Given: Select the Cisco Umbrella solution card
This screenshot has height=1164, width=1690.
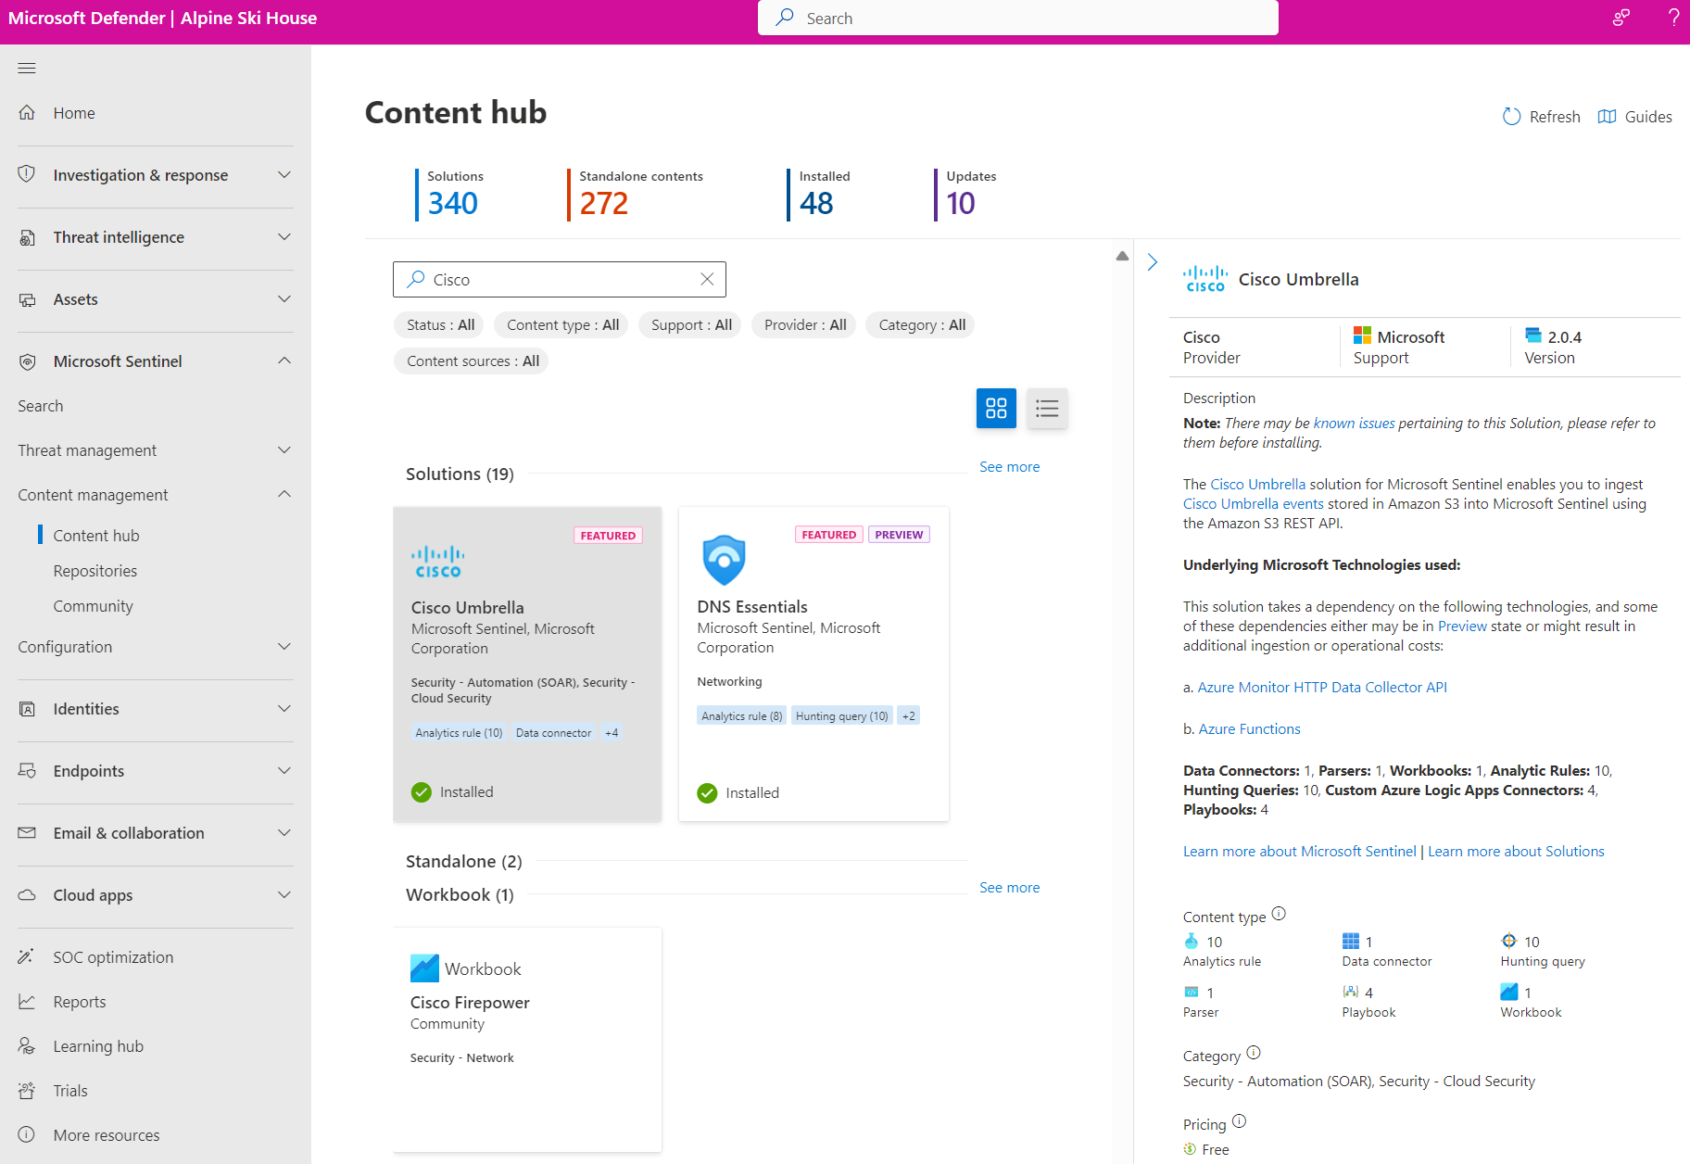Looking at the screenshot, I should click(527, 664).
